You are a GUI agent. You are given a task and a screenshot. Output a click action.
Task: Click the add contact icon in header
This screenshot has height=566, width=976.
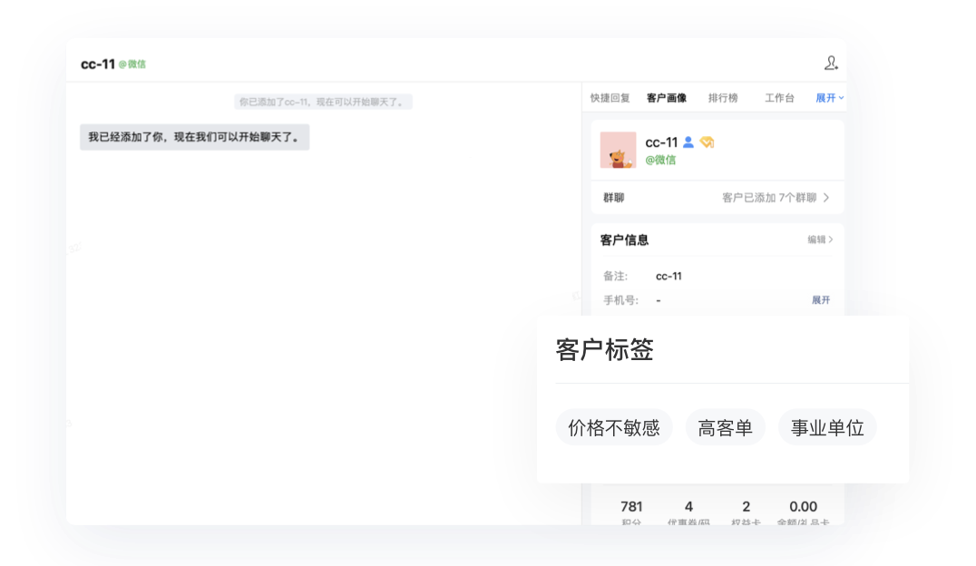(830, 63)
